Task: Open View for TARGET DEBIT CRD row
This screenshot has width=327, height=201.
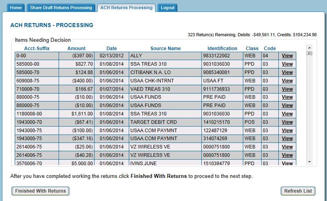Action: click(287, 122)
